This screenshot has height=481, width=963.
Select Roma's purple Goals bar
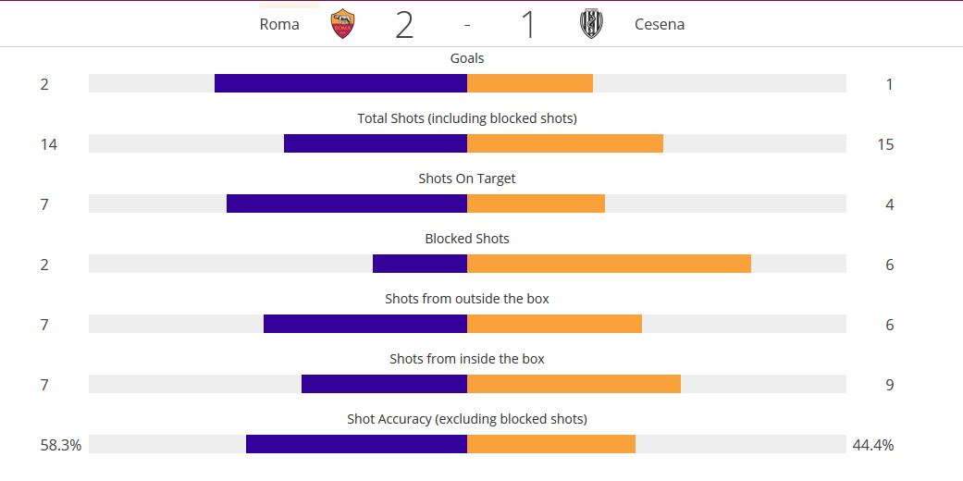coord(340,83)
